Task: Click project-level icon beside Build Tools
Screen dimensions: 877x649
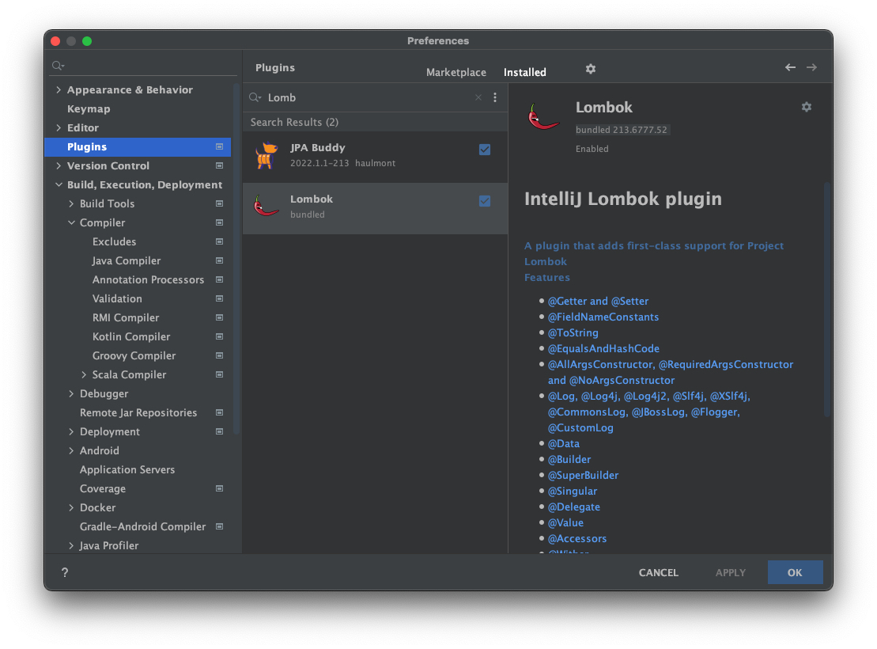Action: coord(219,204)
